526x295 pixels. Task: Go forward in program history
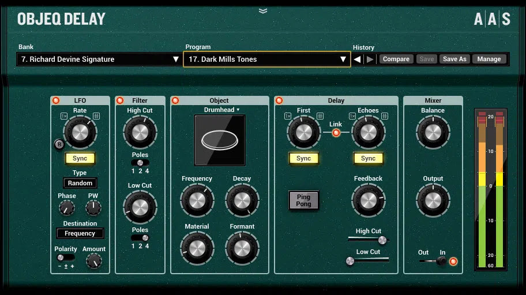tap(370, 59)
